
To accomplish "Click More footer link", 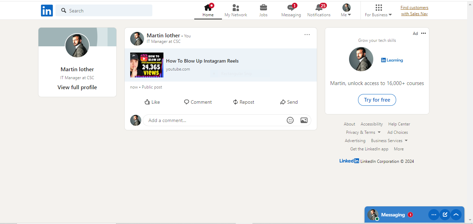I will [399, 149].
